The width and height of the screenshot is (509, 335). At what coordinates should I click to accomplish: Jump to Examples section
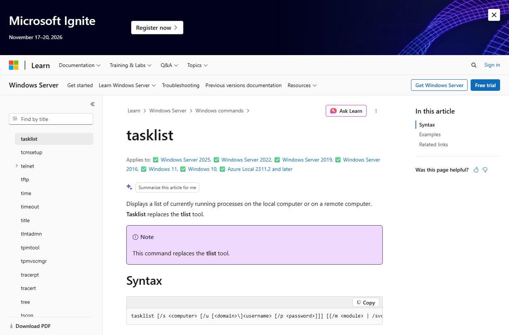point(430,134)
